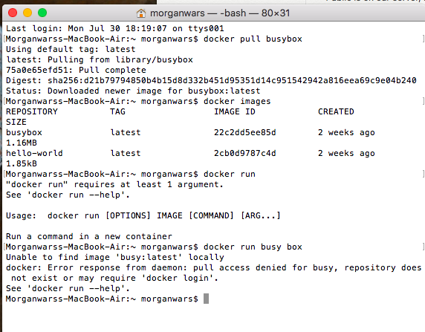Screen dimensions: 425x332
Task: Click the sha256 digest line
Action: point(211,80)
